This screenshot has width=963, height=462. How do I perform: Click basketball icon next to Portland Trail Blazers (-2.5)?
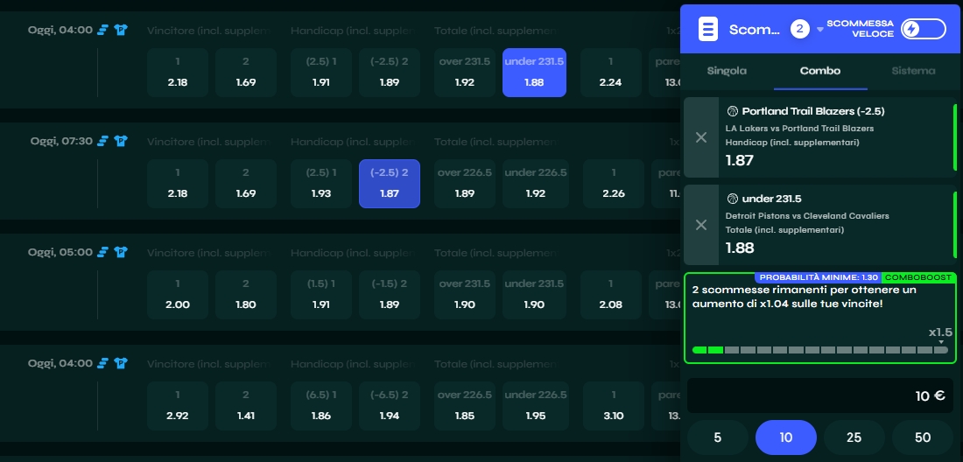click(732, 111)
